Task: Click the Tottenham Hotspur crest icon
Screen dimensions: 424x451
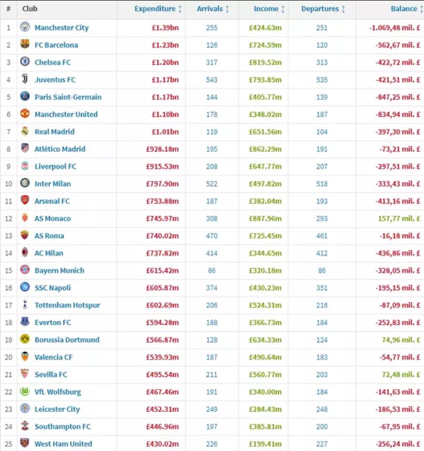Action: (x=25, y=305)
